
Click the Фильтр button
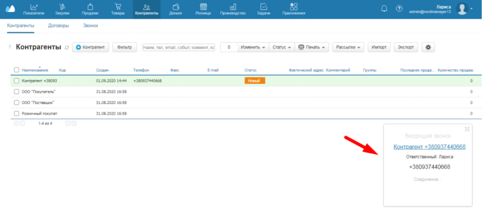124,47
